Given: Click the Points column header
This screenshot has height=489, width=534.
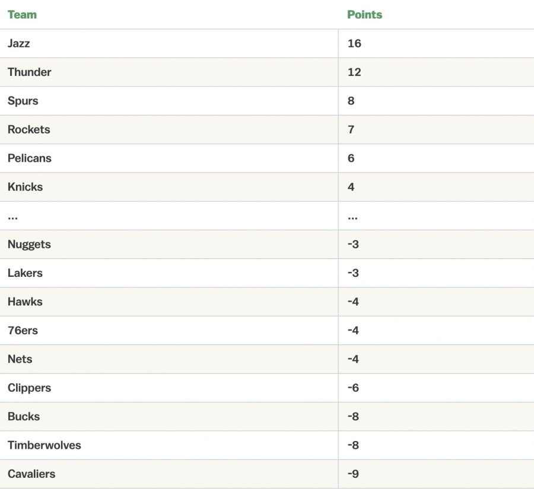Looking at the screenshot, I should [x=364, y=15].
